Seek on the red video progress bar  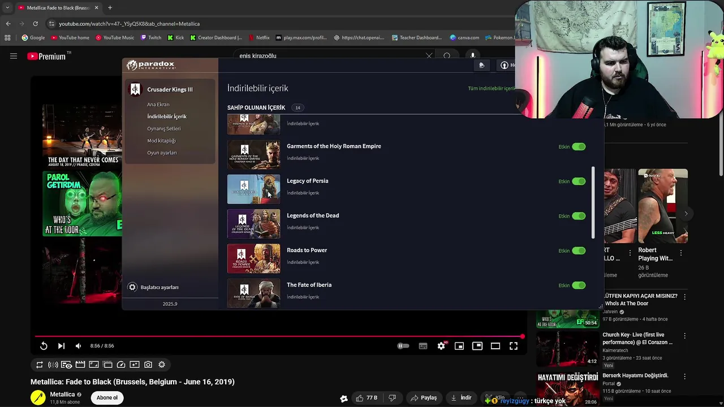(279, 336)
